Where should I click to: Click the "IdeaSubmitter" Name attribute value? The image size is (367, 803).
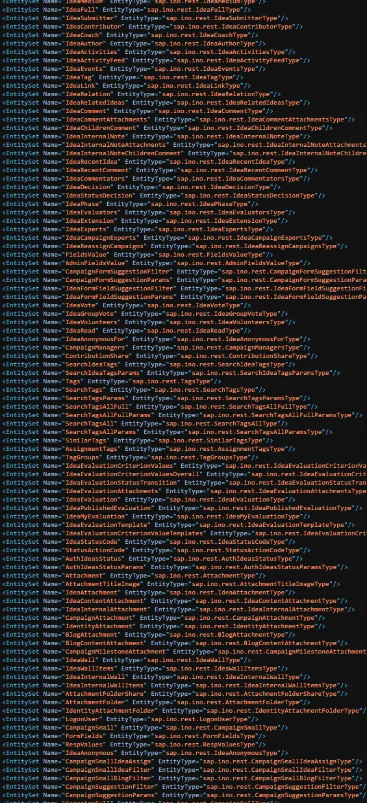click(90, 18)
